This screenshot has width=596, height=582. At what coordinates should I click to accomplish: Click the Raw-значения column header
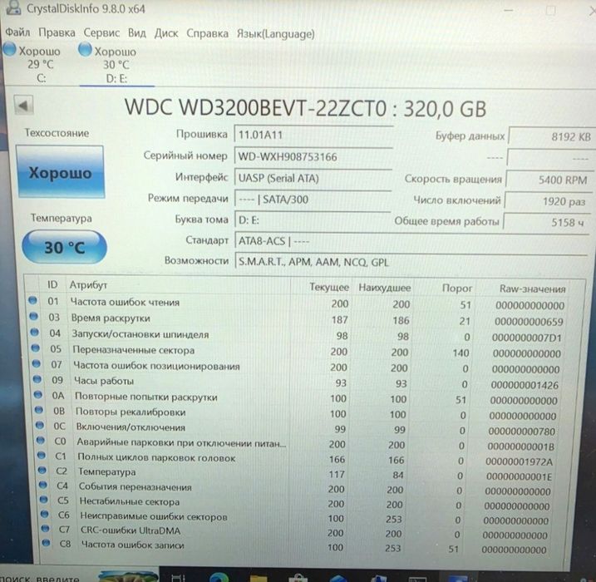(x=533, y=289)
